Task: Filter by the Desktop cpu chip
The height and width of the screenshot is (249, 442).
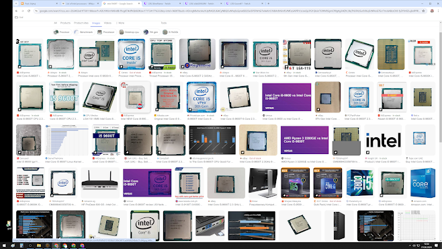Action: pos(129,32)
